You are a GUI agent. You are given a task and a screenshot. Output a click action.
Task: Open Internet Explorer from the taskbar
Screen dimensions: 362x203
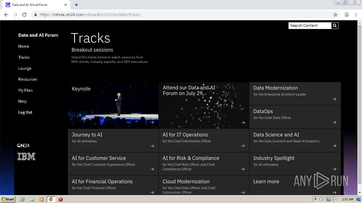point(23,199)
